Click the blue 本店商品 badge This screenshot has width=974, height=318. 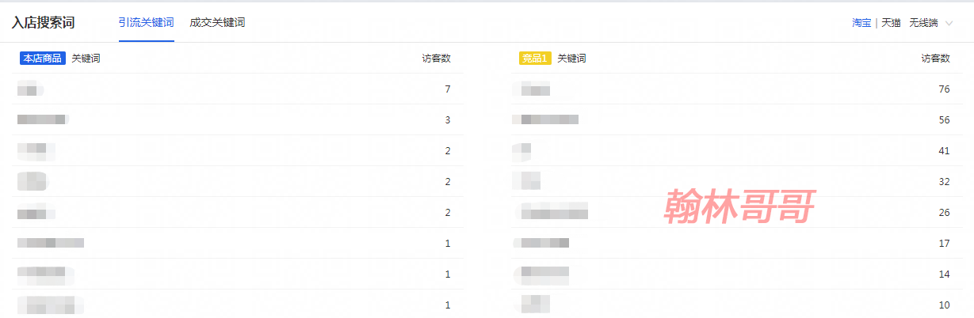pyautogui.click(x=44, y=58)
